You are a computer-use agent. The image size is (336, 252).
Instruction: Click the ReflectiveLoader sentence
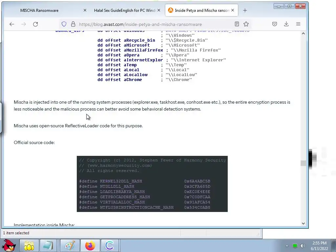pos(78,126)
